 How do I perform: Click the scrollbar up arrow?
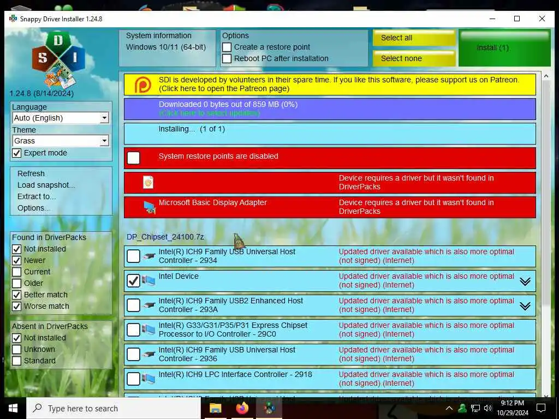pyautogui.click(x=546, y=76)
